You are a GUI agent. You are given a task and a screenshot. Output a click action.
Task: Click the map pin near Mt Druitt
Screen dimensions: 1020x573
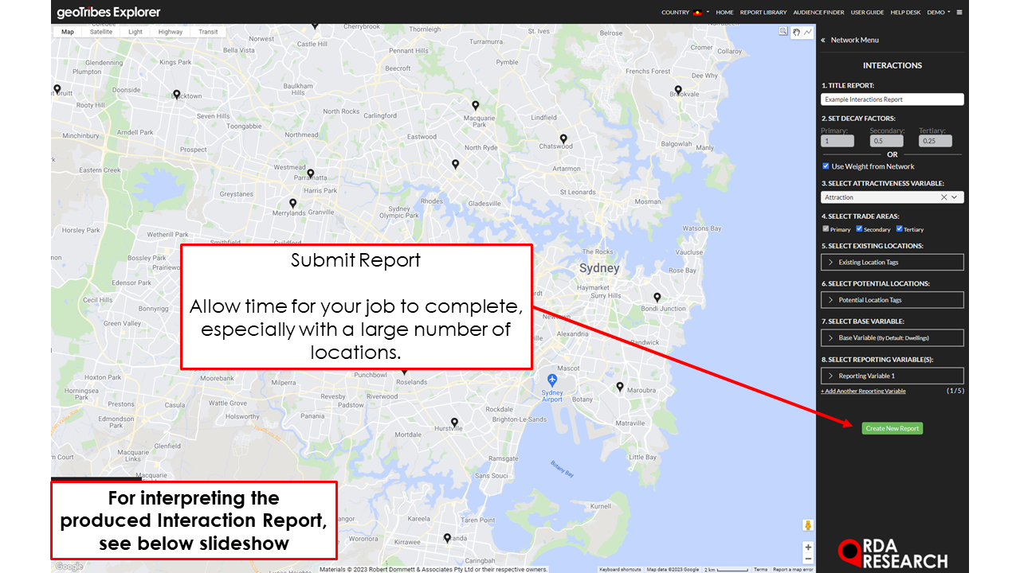[x=57, y=88]
